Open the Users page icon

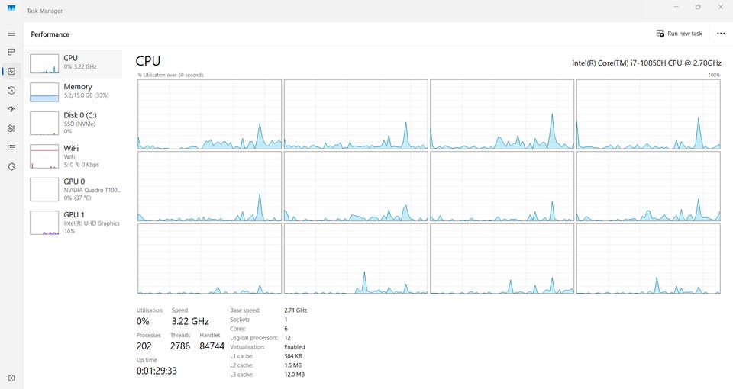(11, 128)
